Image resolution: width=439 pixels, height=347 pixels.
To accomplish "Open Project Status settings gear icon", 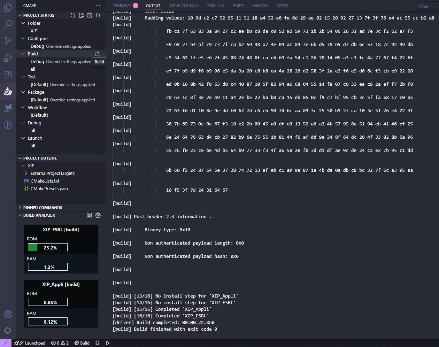I will point(90,15).
